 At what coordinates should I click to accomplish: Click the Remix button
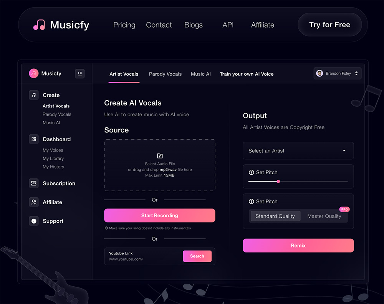click(298, 246)
